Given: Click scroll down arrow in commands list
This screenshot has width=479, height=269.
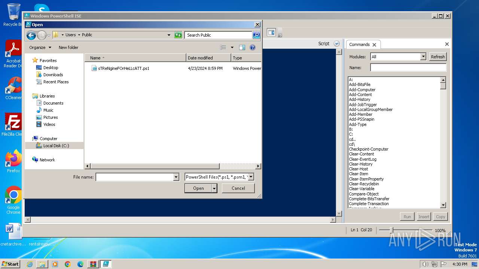Looking at the screenshot, I should tap(443, 205).
